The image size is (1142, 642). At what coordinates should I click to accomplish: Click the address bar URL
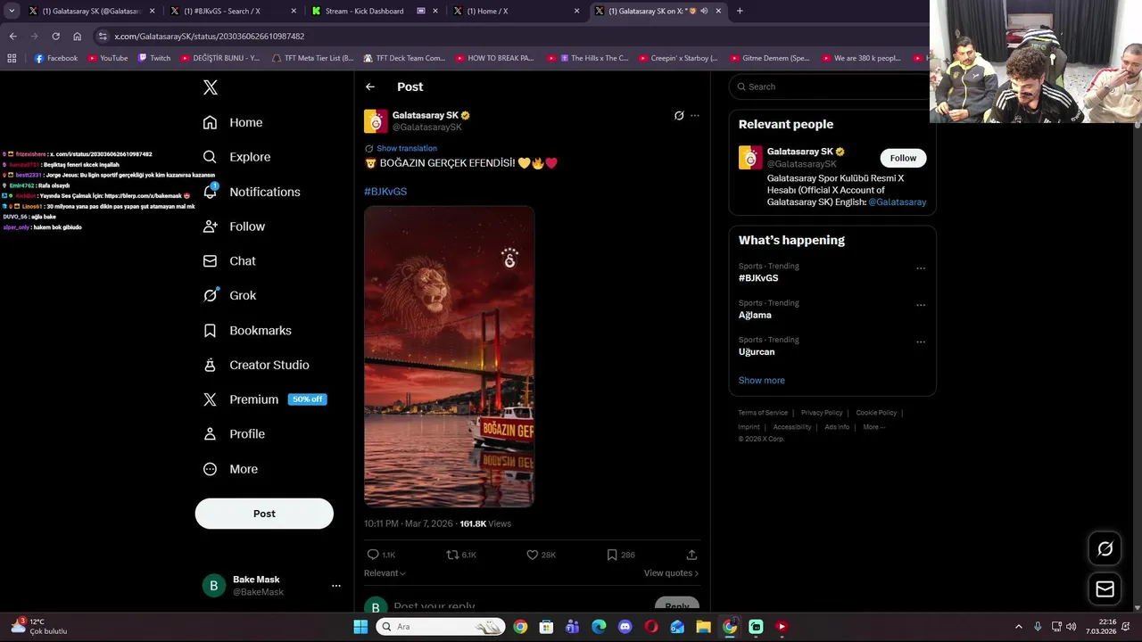[210, 37]
